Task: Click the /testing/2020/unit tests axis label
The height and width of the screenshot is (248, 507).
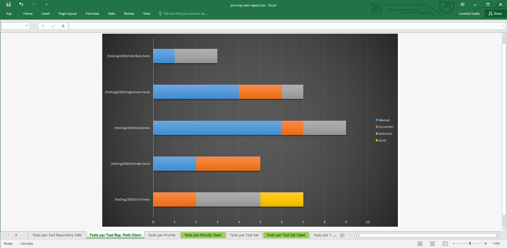Action: [x=132, y=199]
